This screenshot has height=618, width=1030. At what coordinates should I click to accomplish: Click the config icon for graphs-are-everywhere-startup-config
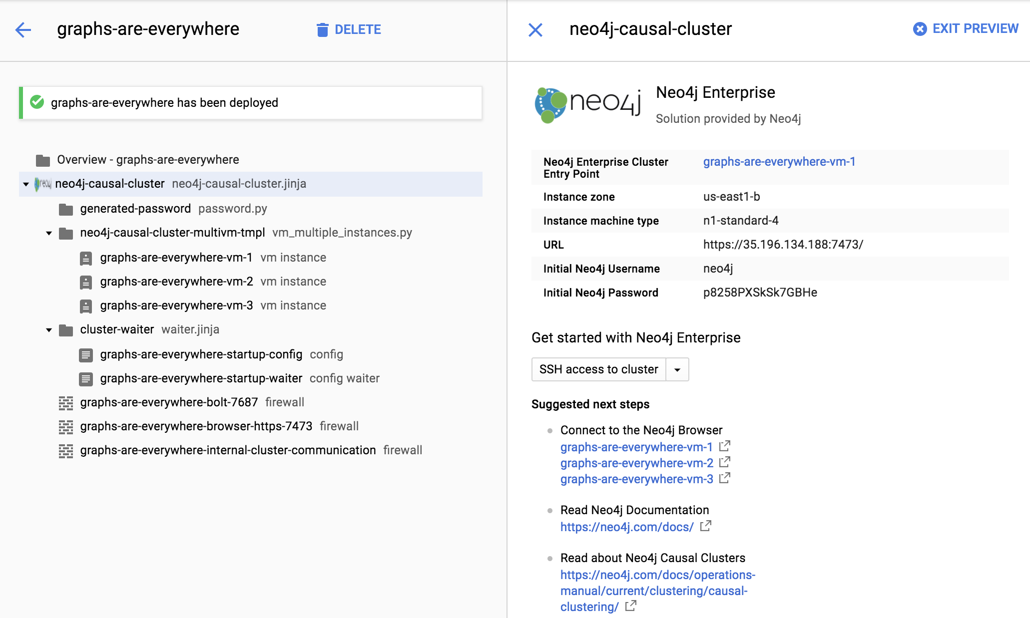point(86,355)
